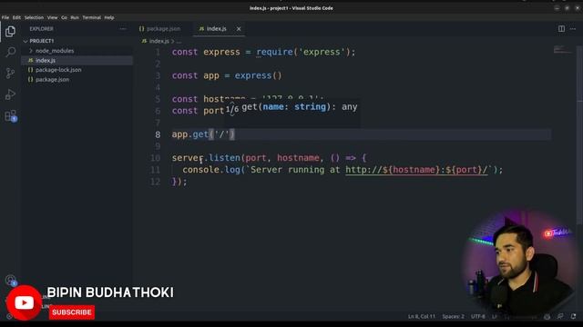This screenshot has width=583, height=327.
Task: Open the Selection menu
Action: point(34,17)
